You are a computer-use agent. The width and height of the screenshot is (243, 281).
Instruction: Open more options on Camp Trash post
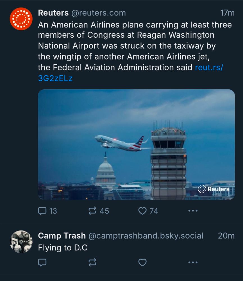[193, 262]
